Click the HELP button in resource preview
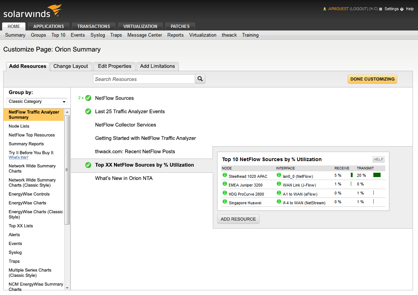Viewport: 418px width, 295px height. 378,159
